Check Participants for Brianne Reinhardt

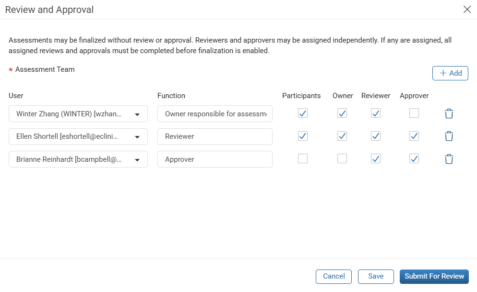click(x=303, y=158)
